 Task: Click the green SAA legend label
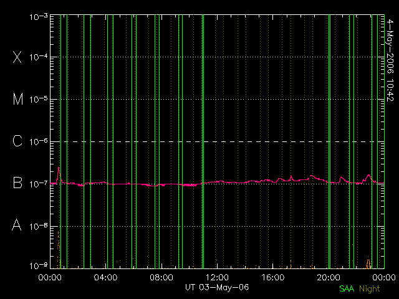[347, 288]
